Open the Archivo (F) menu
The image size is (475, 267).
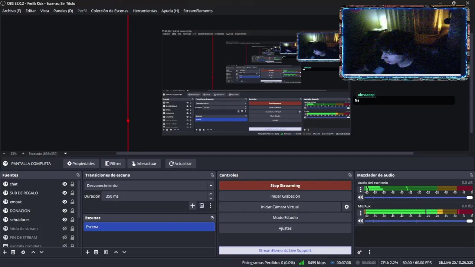click(12, 11)
